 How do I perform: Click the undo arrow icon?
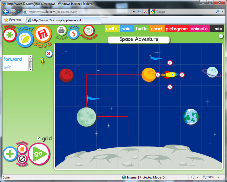click(74, 33)
